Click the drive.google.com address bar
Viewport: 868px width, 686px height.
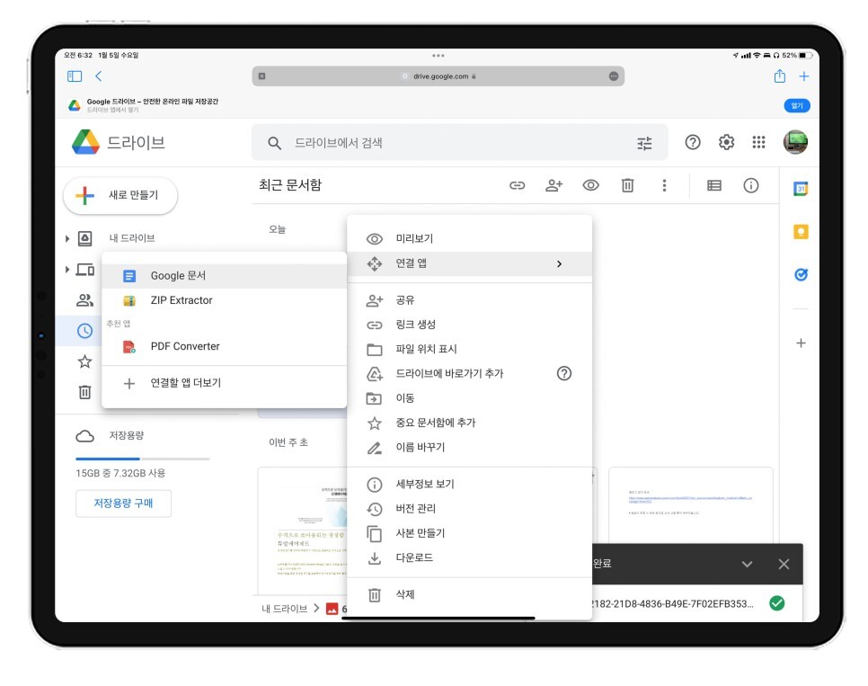438,76
